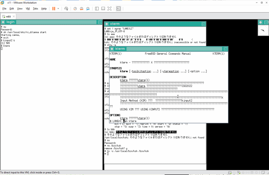Click the '-xtermoption' underlined synopsis text
This screenshot has width=269, height=175.
[x=170, y=71]
